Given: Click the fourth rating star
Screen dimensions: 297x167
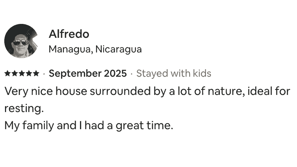Looking at the screenshot, I should click(29, 74).
